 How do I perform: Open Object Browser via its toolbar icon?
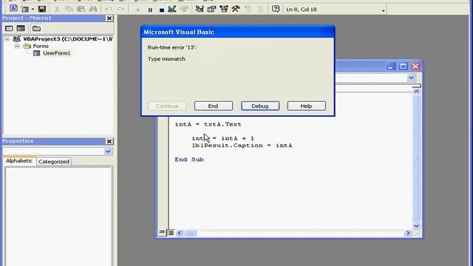pos(224,9)
